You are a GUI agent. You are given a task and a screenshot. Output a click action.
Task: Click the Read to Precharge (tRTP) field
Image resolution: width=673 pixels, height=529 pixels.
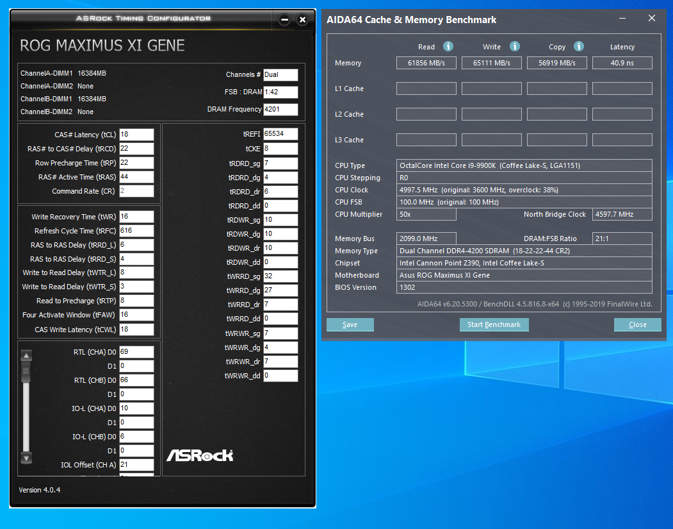click(x=136, y=301)
